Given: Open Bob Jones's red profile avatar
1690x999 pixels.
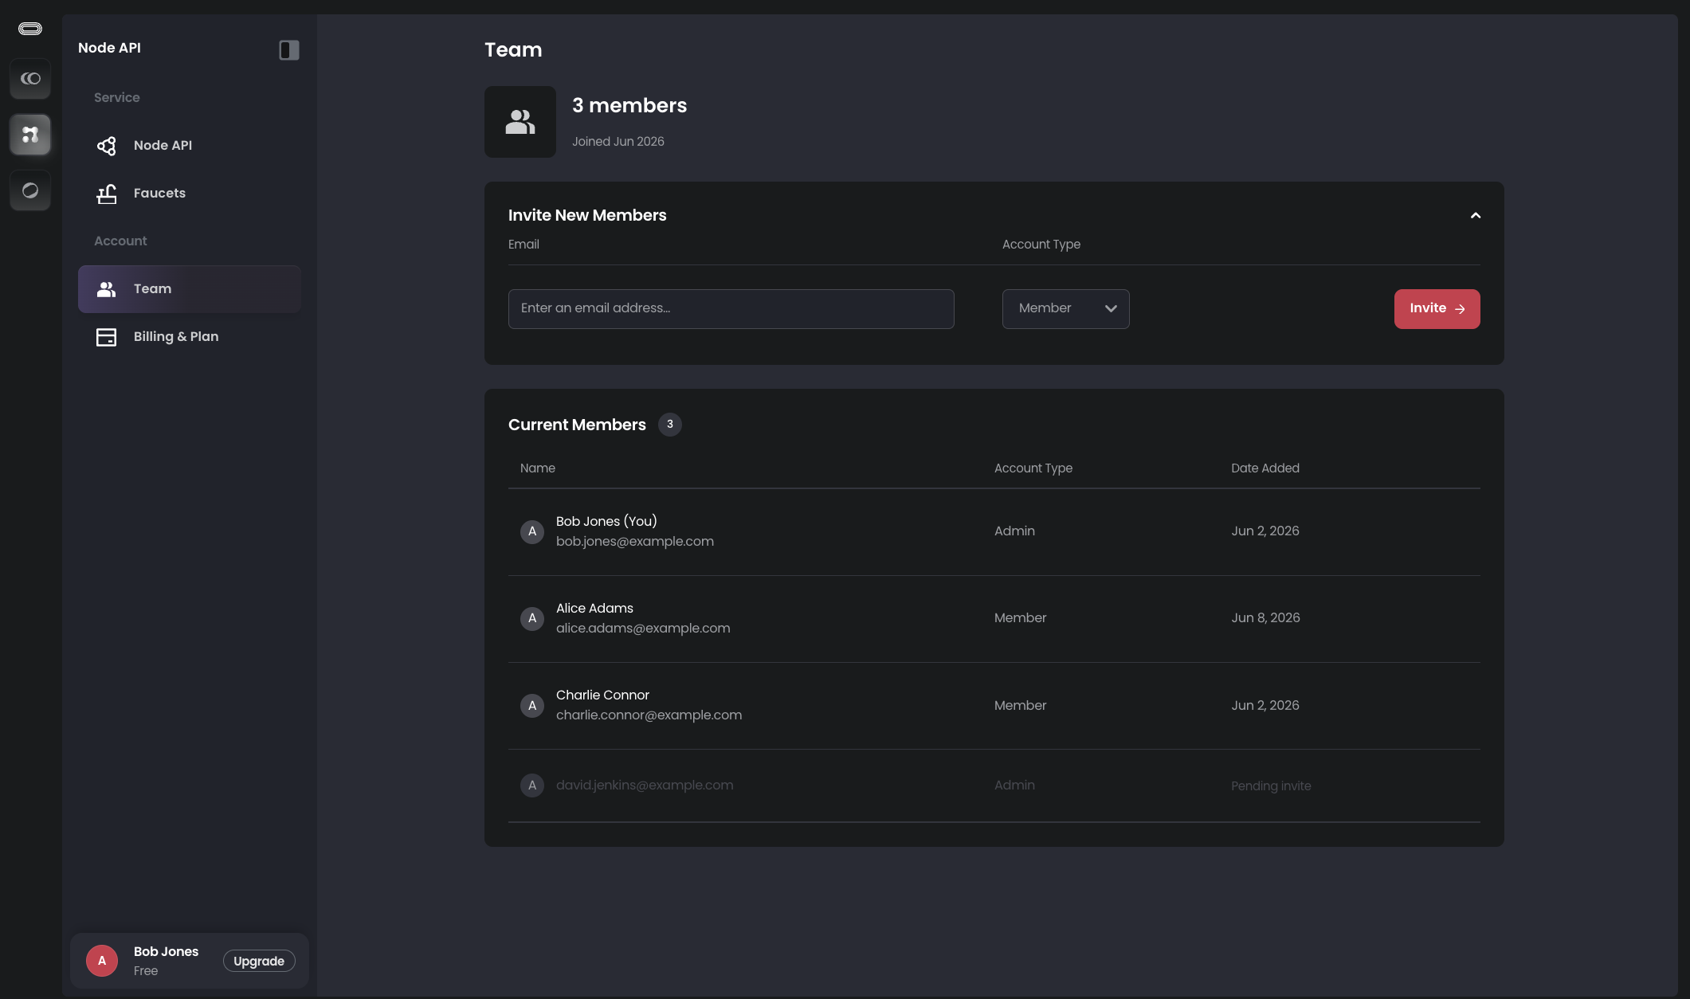Looking at the screenshot, I should pyautogui.click(x=102, y=961).
